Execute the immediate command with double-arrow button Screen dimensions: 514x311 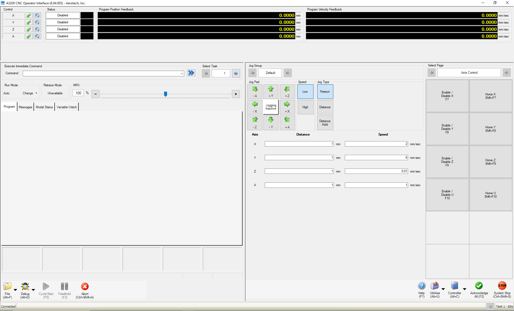point(191,73)
